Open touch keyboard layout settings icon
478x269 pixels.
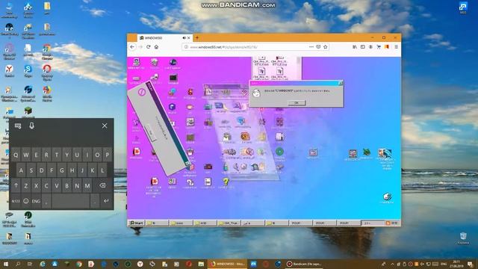[18, 126]
